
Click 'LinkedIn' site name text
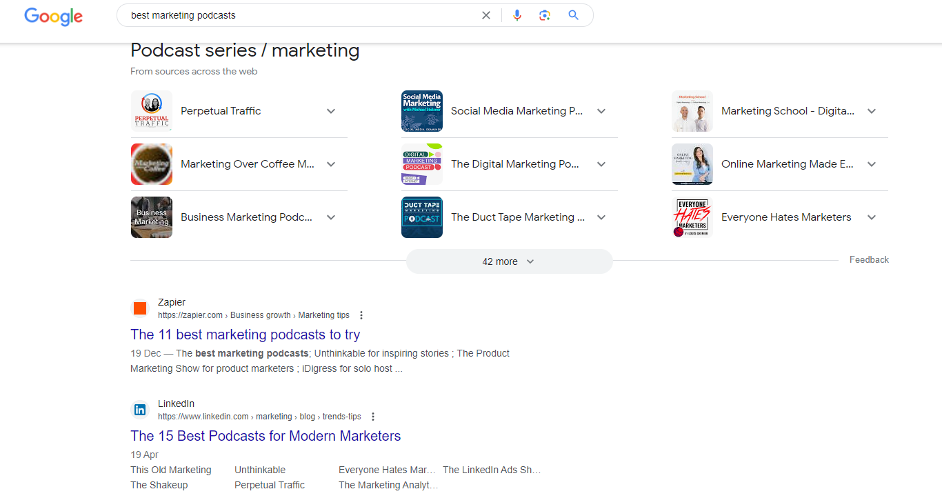[x=176, y=404]
